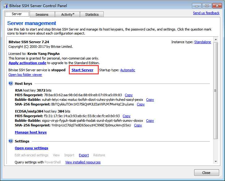Click the Yn0rqvUcI7dq SHA-256 value
This screenshot has height=181, width=225.
[91, 125]
